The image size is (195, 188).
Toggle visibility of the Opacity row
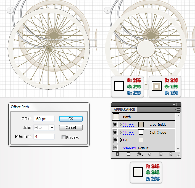(115, 148)
